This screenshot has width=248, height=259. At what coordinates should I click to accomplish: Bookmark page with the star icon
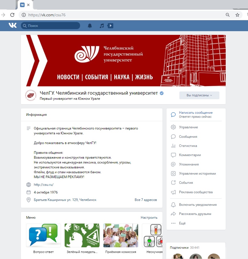click(x=237, y=15)
